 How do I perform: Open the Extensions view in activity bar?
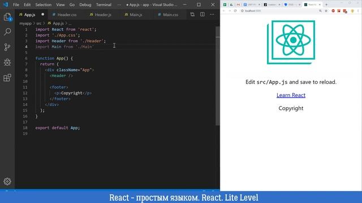click(7, 78)
